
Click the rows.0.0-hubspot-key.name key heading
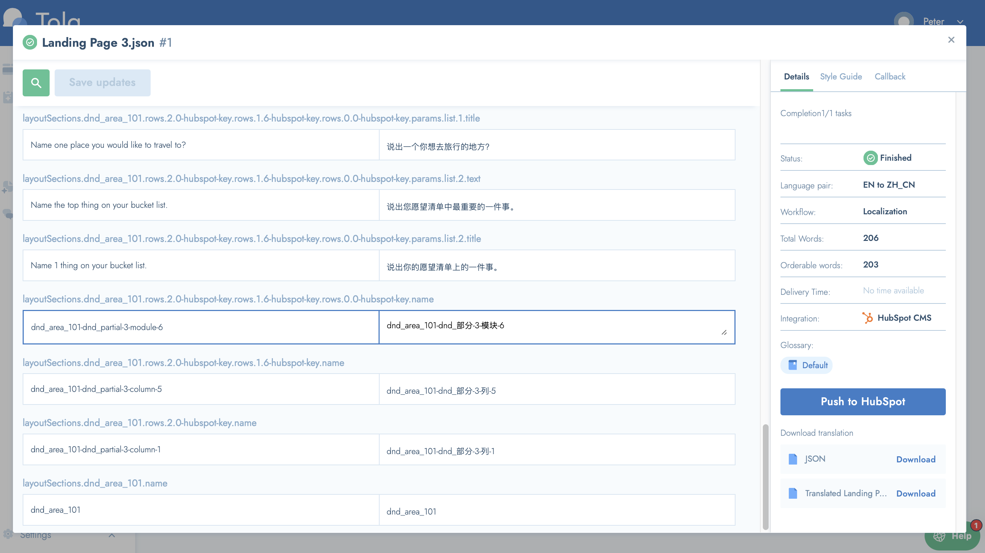(x=228, y=299)
